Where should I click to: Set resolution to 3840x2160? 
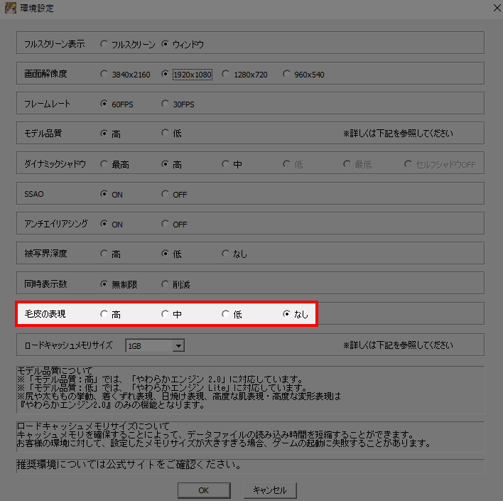click(x=105, y=75)
